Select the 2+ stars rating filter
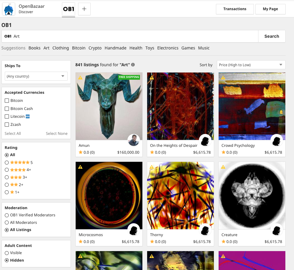 click(x=7, y=185)
